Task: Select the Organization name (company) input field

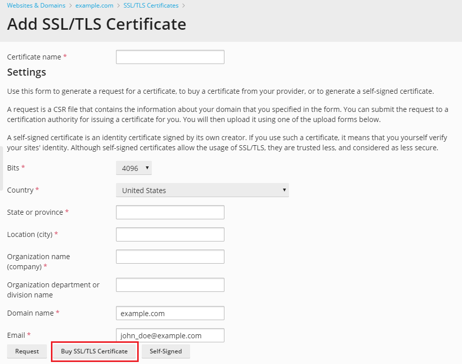Action: point(170,257)
